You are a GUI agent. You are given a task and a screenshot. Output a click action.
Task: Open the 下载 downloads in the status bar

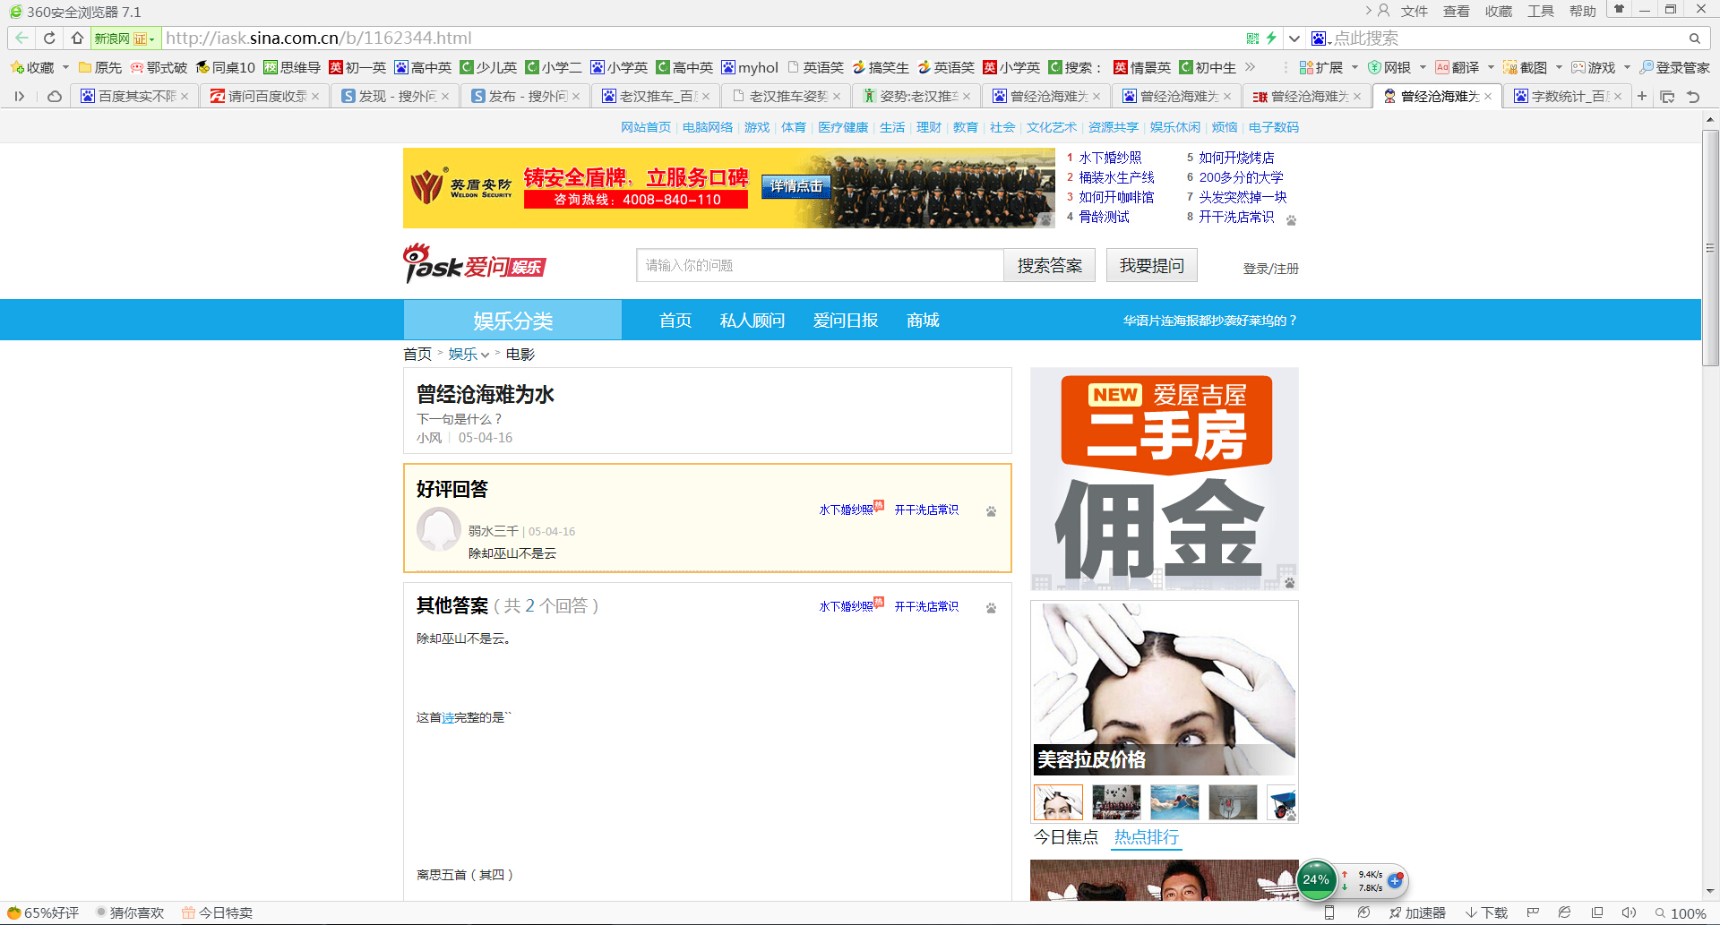tap(1486, 912)
